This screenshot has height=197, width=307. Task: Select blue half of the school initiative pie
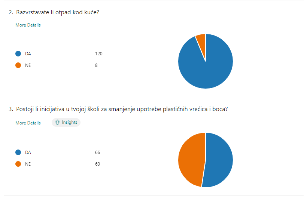point(218,160)
